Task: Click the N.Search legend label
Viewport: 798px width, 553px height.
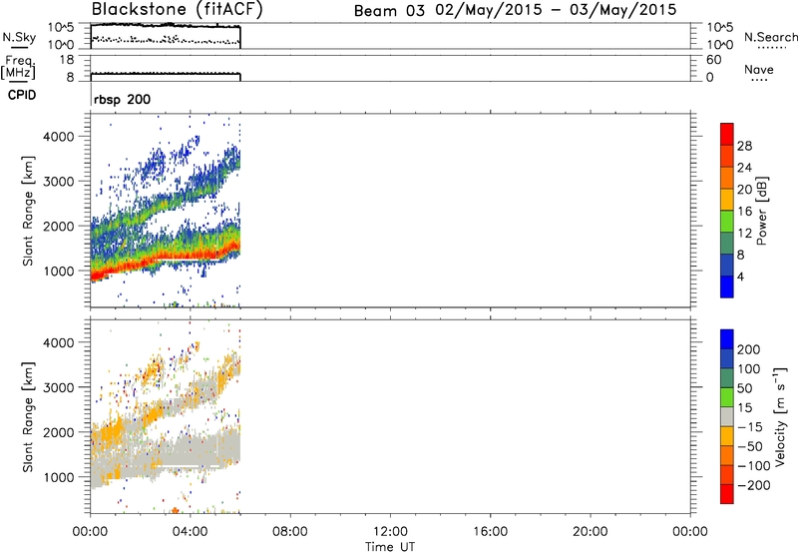Action: (x=770, y=37)
